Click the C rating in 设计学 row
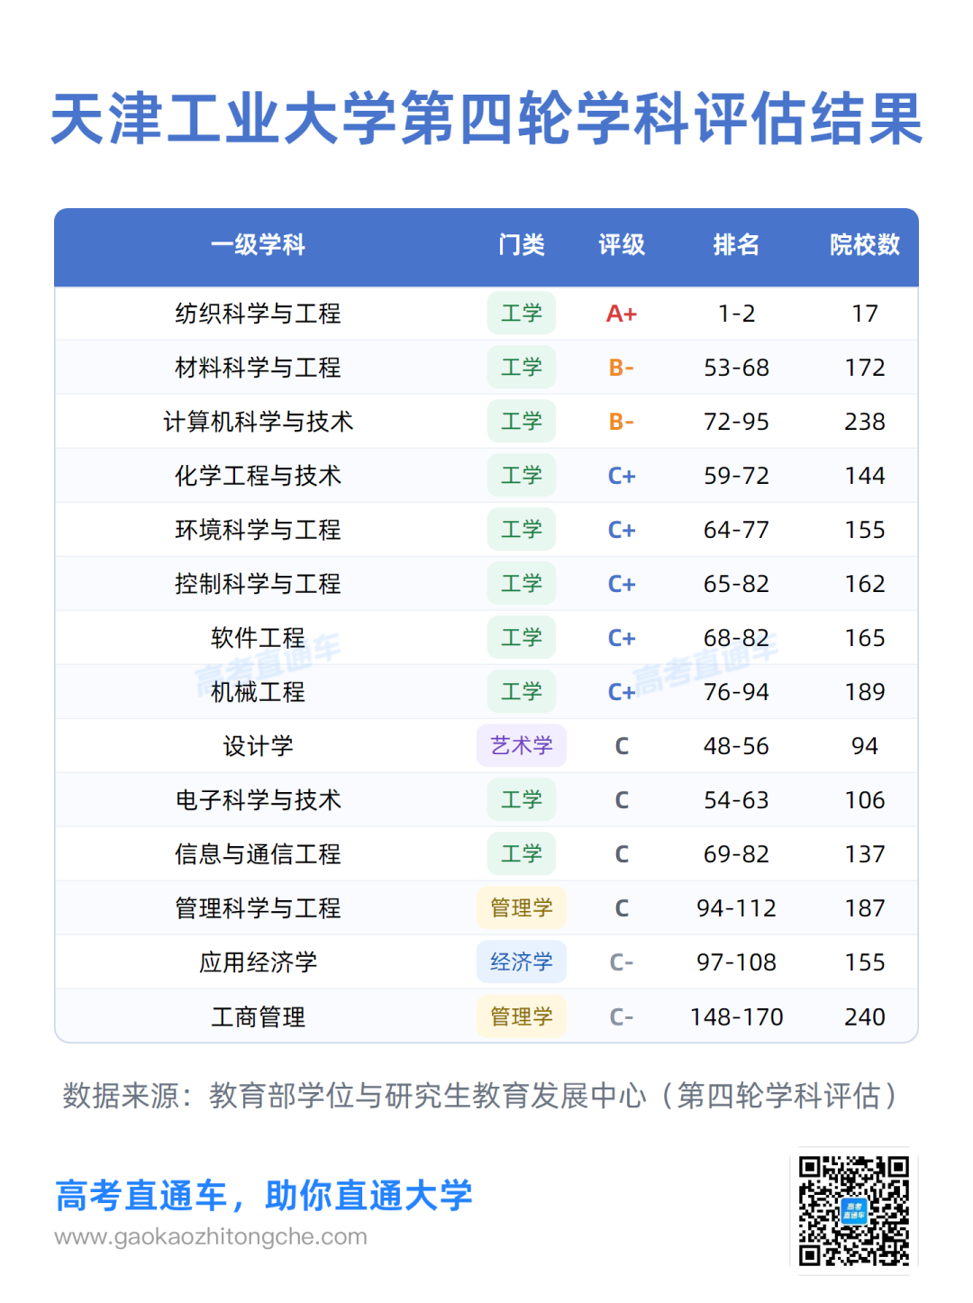Screen dimensions: 973x1303 622,746
